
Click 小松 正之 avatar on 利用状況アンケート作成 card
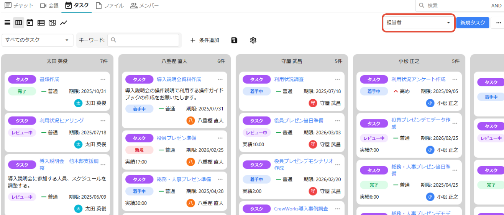[430, 103]
